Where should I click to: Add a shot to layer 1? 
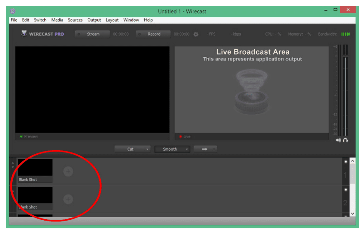tap(68, 171)
